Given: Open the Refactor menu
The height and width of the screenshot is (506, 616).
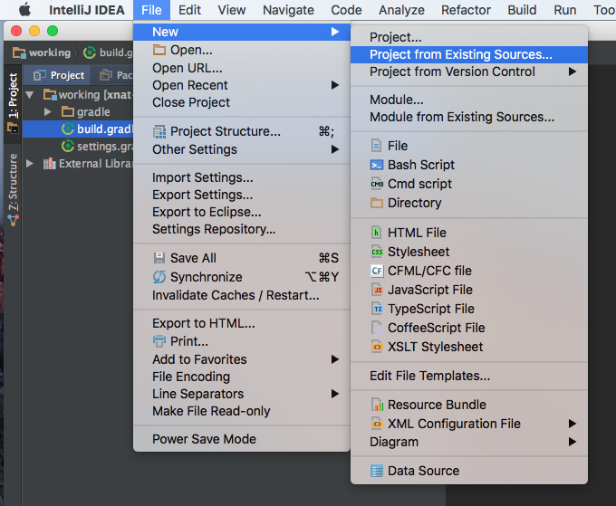Looking at the screenshot, I should [x=466, y=10].
